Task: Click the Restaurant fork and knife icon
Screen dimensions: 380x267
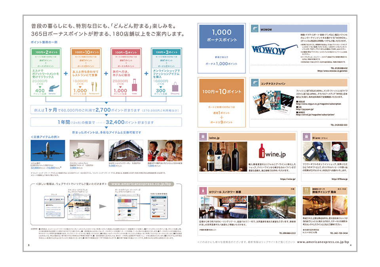Action: pyautogui.click(x=94, y=87)
